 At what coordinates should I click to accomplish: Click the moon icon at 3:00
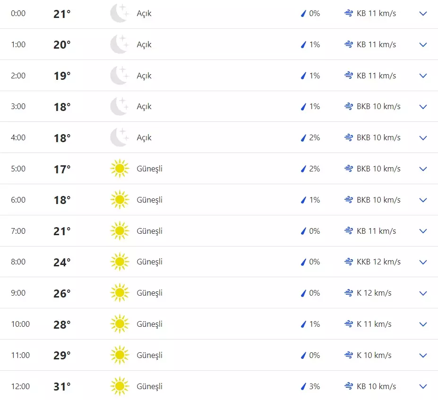point(119,106)
